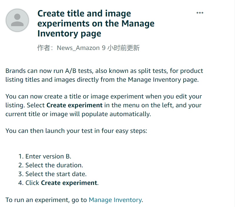Click the 'You can now create a title' line
Viewport: 235px width, 207px height.
click(x=104, y=96)
